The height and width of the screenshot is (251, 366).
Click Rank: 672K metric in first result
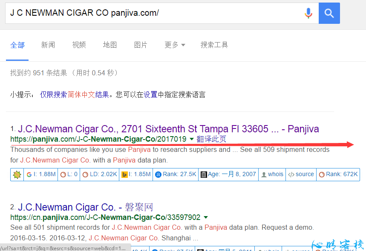338,174
